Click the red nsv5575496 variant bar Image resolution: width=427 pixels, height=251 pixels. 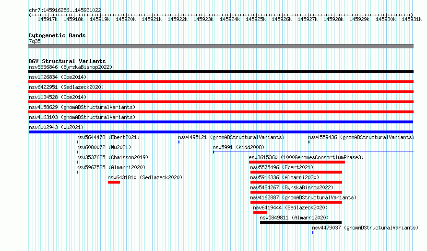296,172
